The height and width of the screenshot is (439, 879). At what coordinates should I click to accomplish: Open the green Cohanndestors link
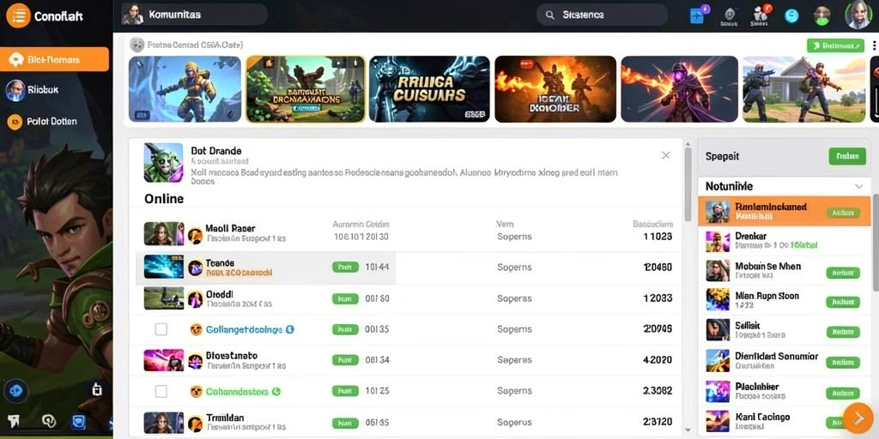point(237,392)
